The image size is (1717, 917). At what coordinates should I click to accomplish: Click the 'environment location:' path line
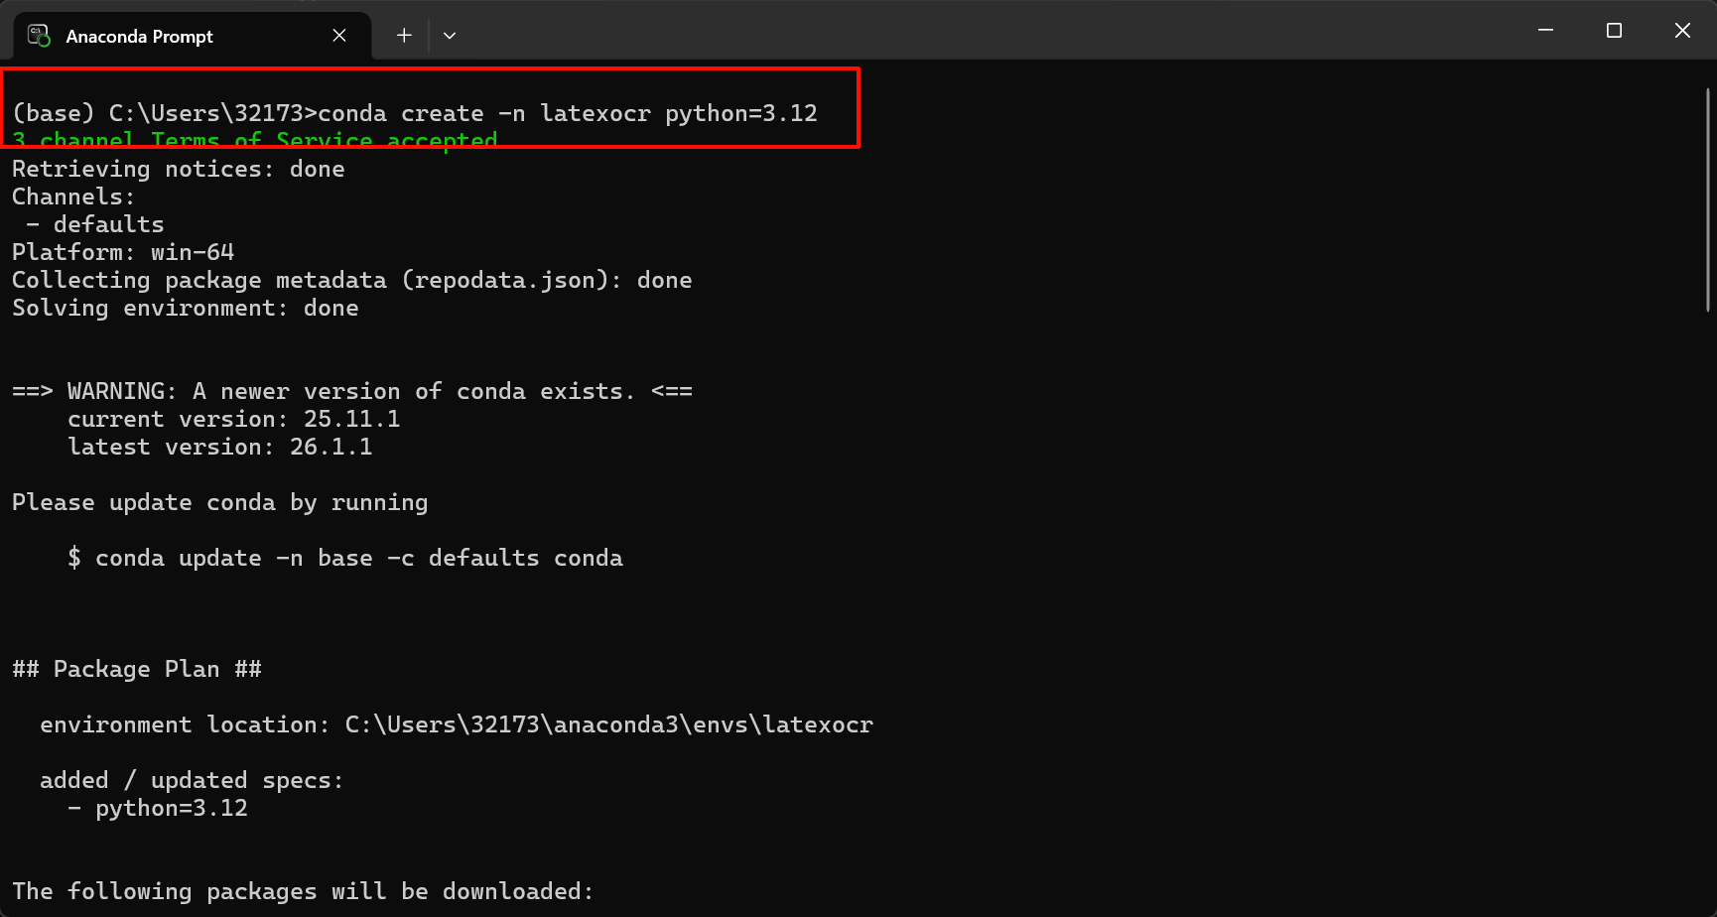[457, 725]
